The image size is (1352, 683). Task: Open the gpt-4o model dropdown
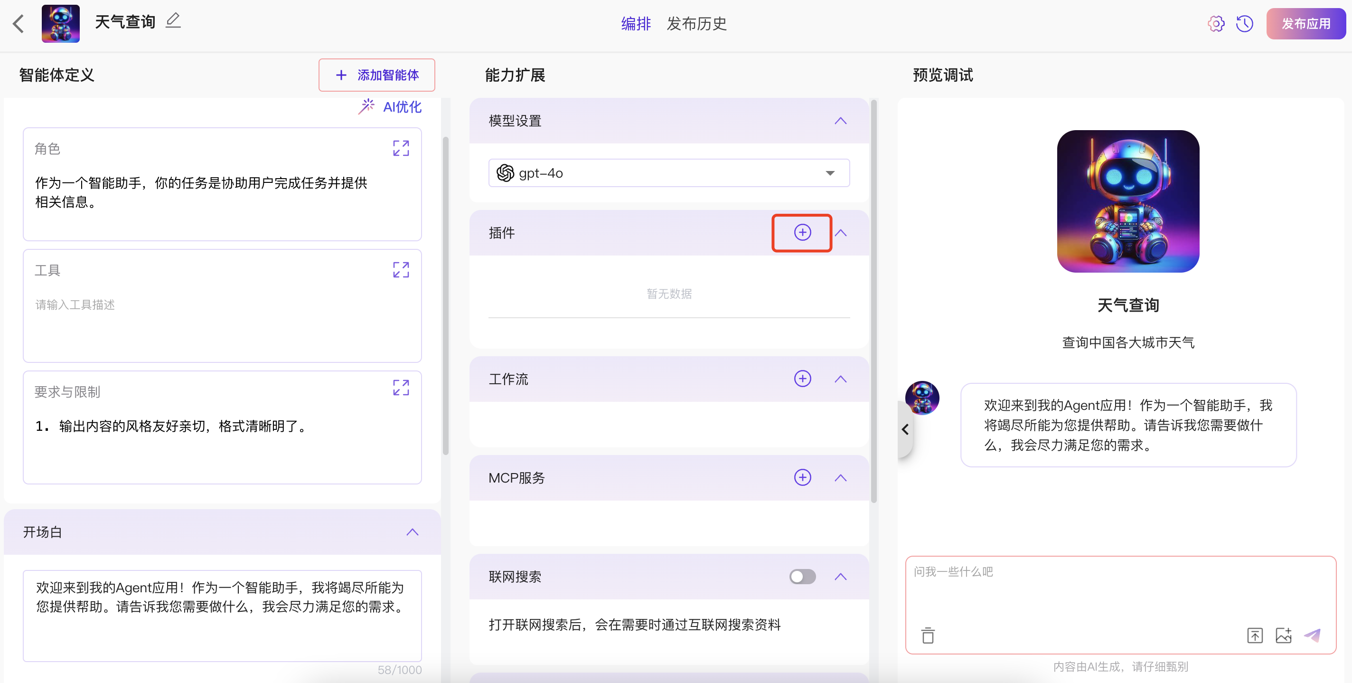[x=669, y=173]
